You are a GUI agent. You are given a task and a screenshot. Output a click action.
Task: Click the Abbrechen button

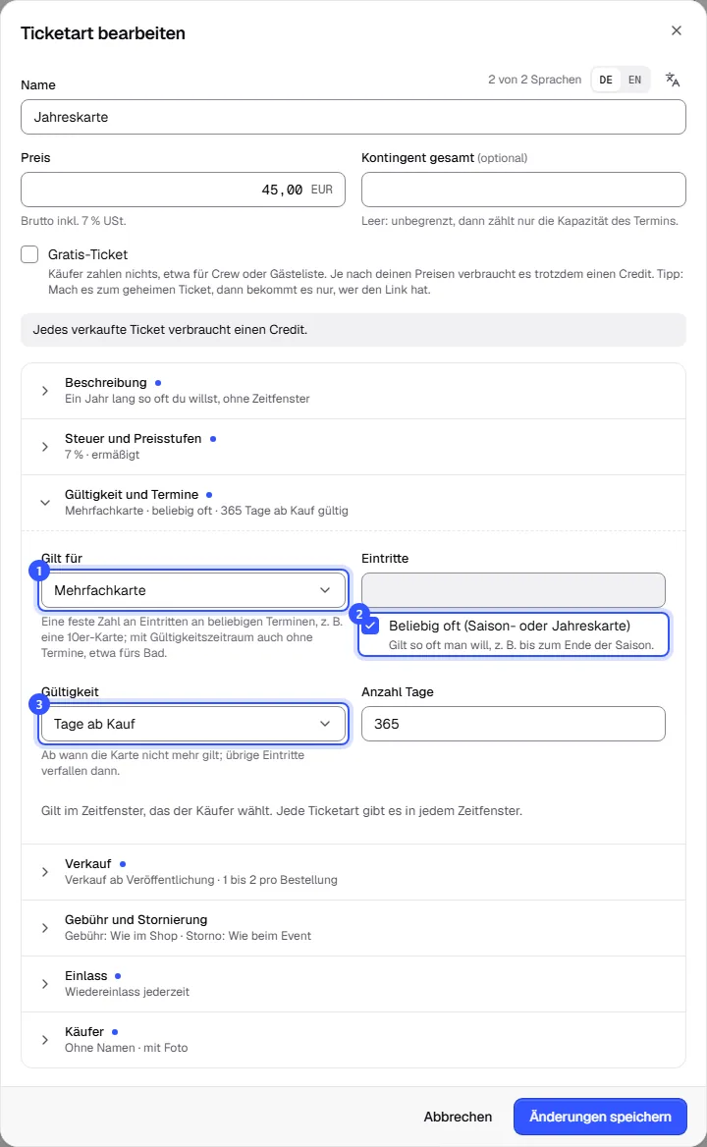coord(458,1117)
